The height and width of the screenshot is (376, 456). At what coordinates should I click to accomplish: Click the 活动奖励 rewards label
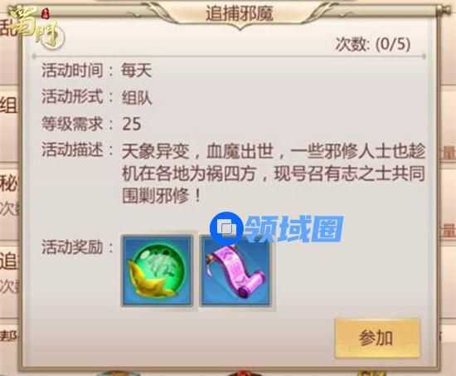pos(76,247)
